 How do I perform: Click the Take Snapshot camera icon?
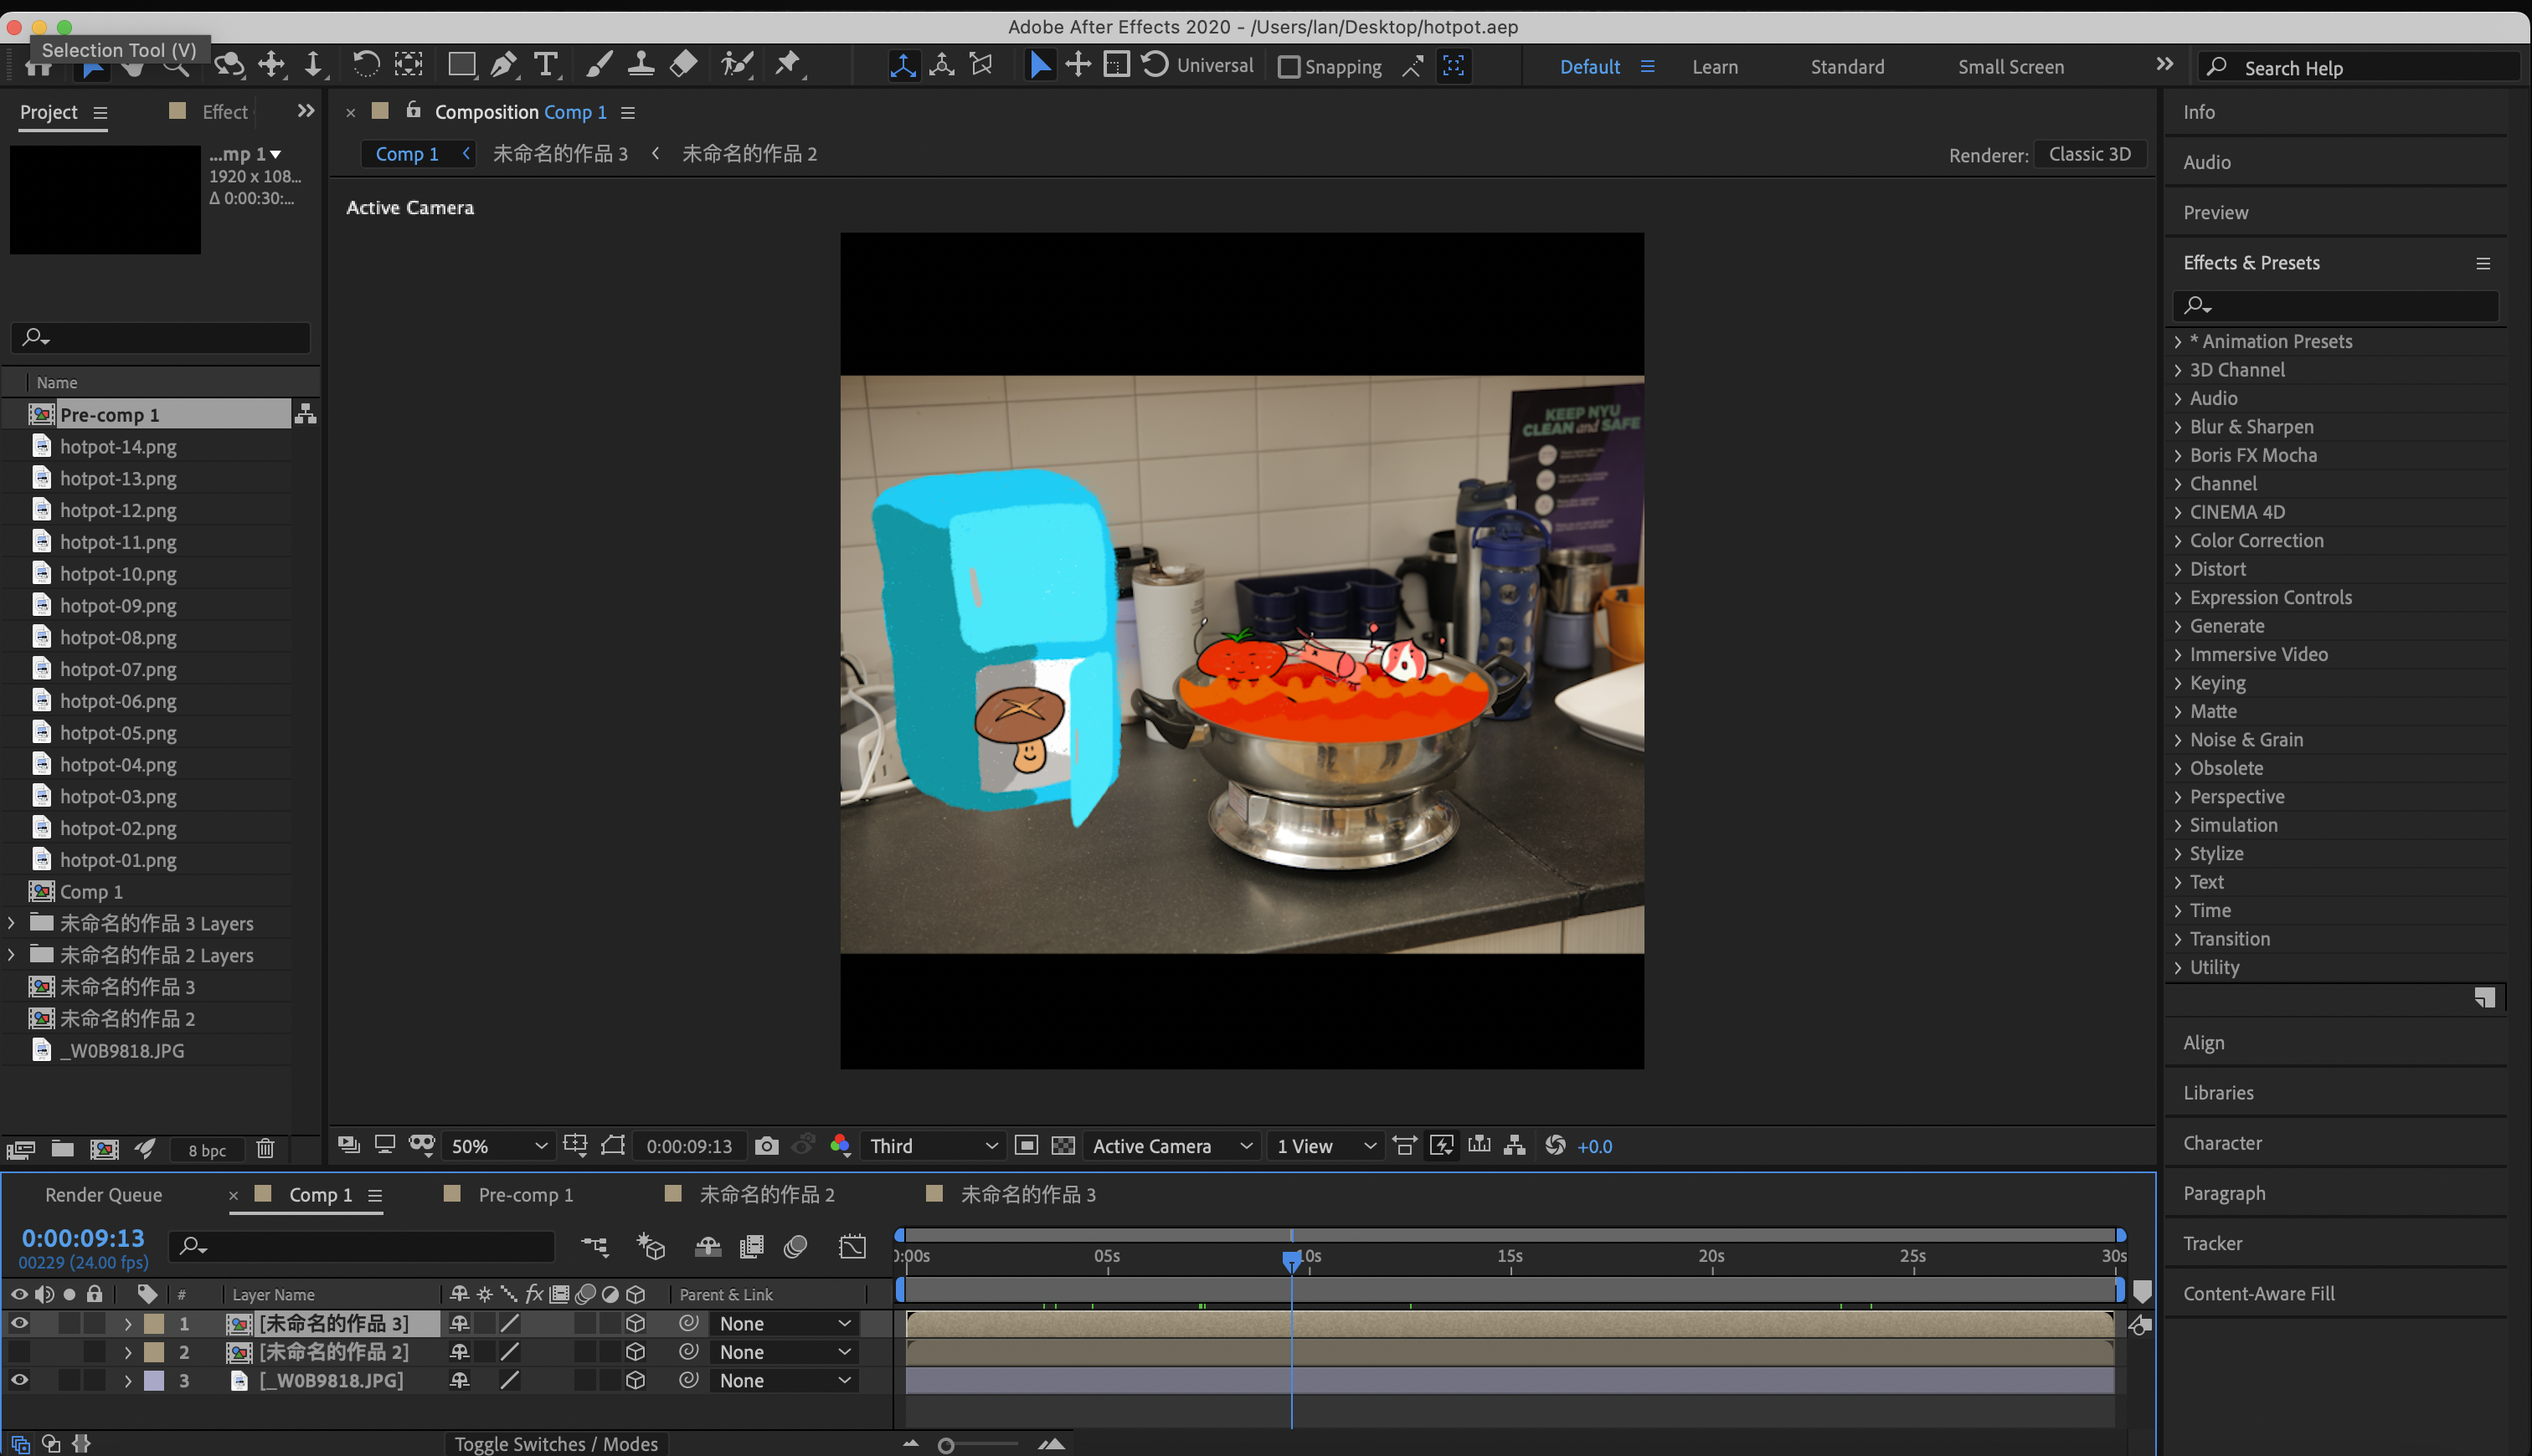766,1146
